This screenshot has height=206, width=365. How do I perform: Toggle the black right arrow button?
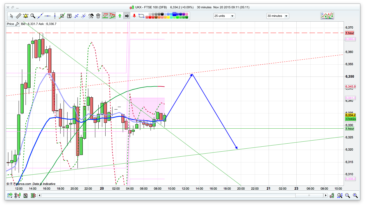click(127, 16)
